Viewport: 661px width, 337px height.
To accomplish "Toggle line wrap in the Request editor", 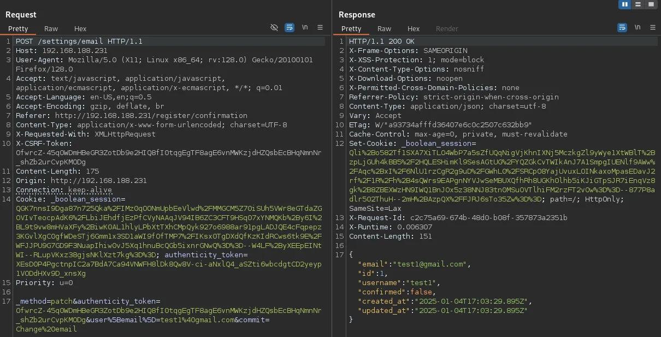I will click(x=290, y=27).
